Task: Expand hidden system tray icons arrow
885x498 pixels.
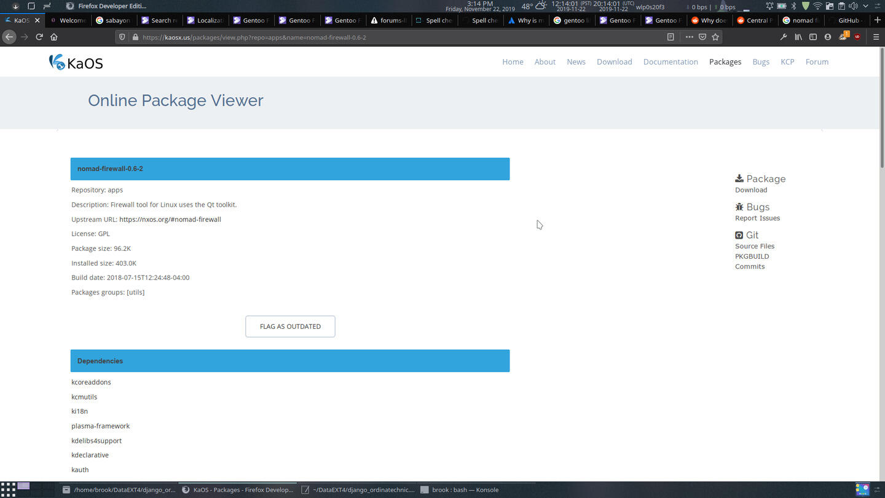Action: click(x=865, y=6)
